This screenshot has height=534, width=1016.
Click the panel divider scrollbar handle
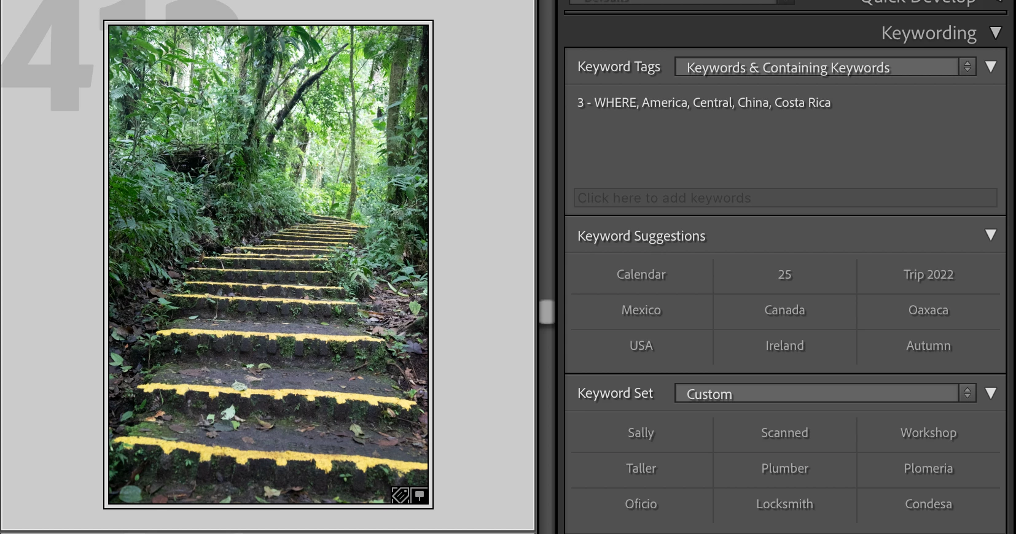(x=547, y=312)
